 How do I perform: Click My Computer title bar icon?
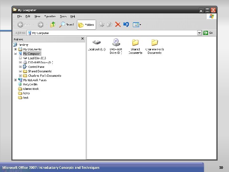click(x=15, y=10)
